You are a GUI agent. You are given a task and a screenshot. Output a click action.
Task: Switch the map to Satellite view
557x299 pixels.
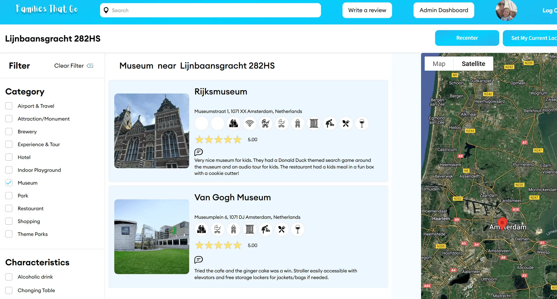[473, 64]
